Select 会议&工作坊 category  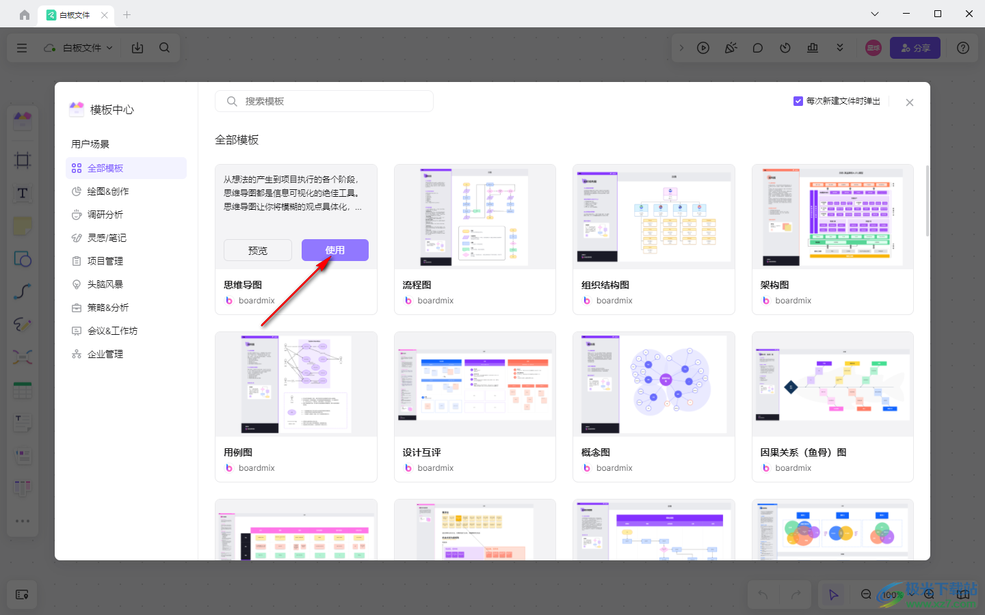pyautogui.click(x=126, y=331)
